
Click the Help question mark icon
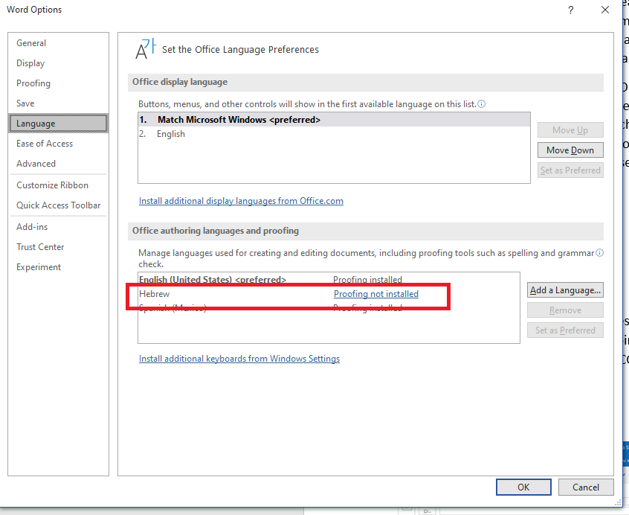click(571, 10)
